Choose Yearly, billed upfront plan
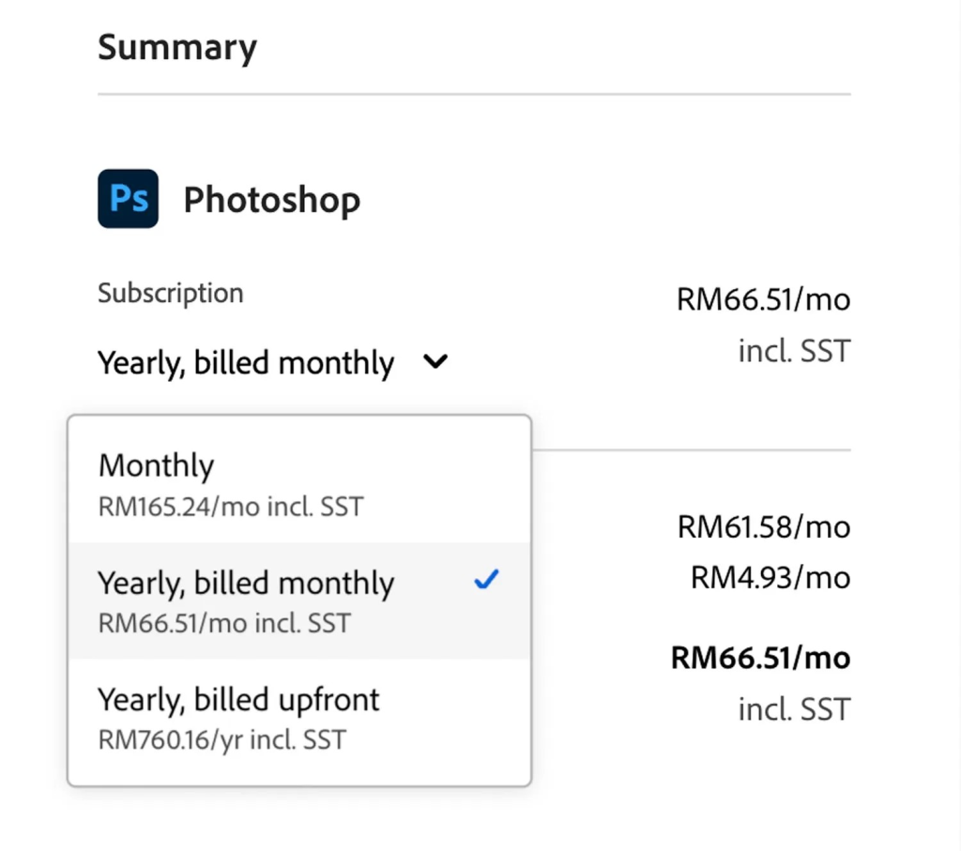Viewport: 961px width, 851px height. point(299,718)
